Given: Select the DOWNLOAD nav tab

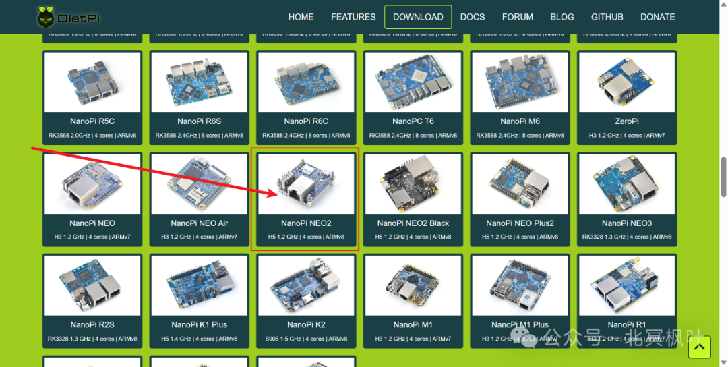Looking at the screenshot, I should tap(418, 17).
